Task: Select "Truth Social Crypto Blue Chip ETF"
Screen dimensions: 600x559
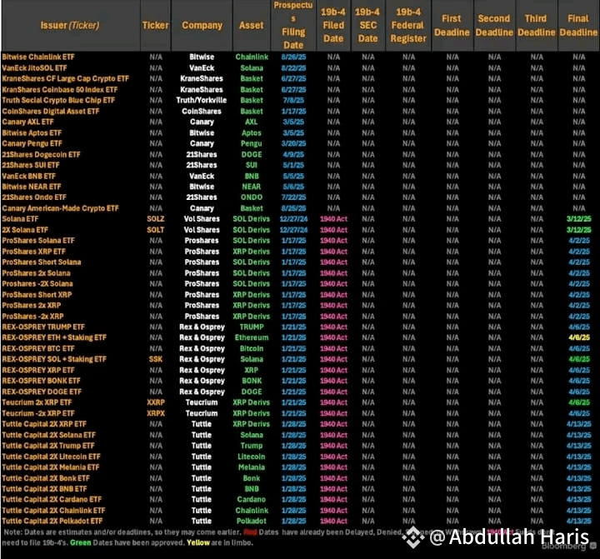Action: point(58,100)
